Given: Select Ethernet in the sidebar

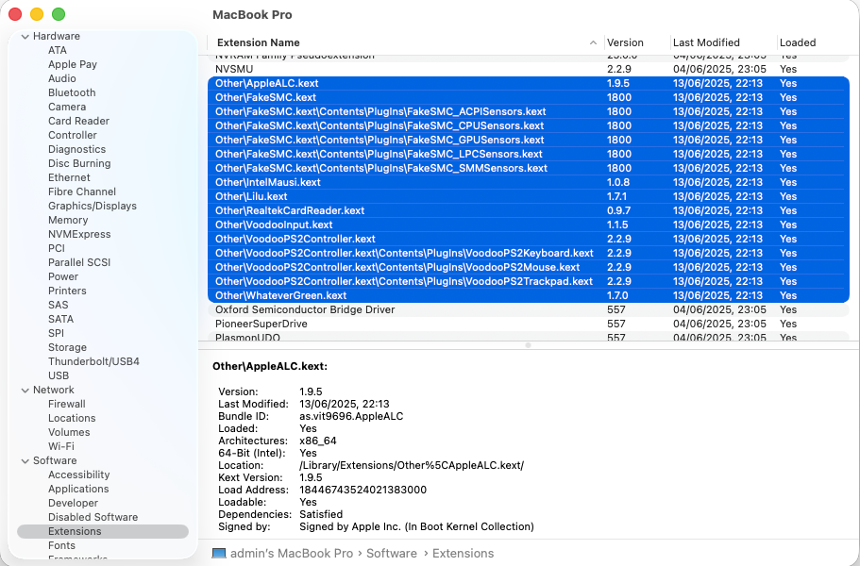Looking at the screenshot, I should (x=69, y=177).
